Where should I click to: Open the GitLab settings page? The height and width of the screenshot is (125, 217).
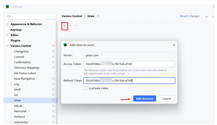click(x=18, y=106)
